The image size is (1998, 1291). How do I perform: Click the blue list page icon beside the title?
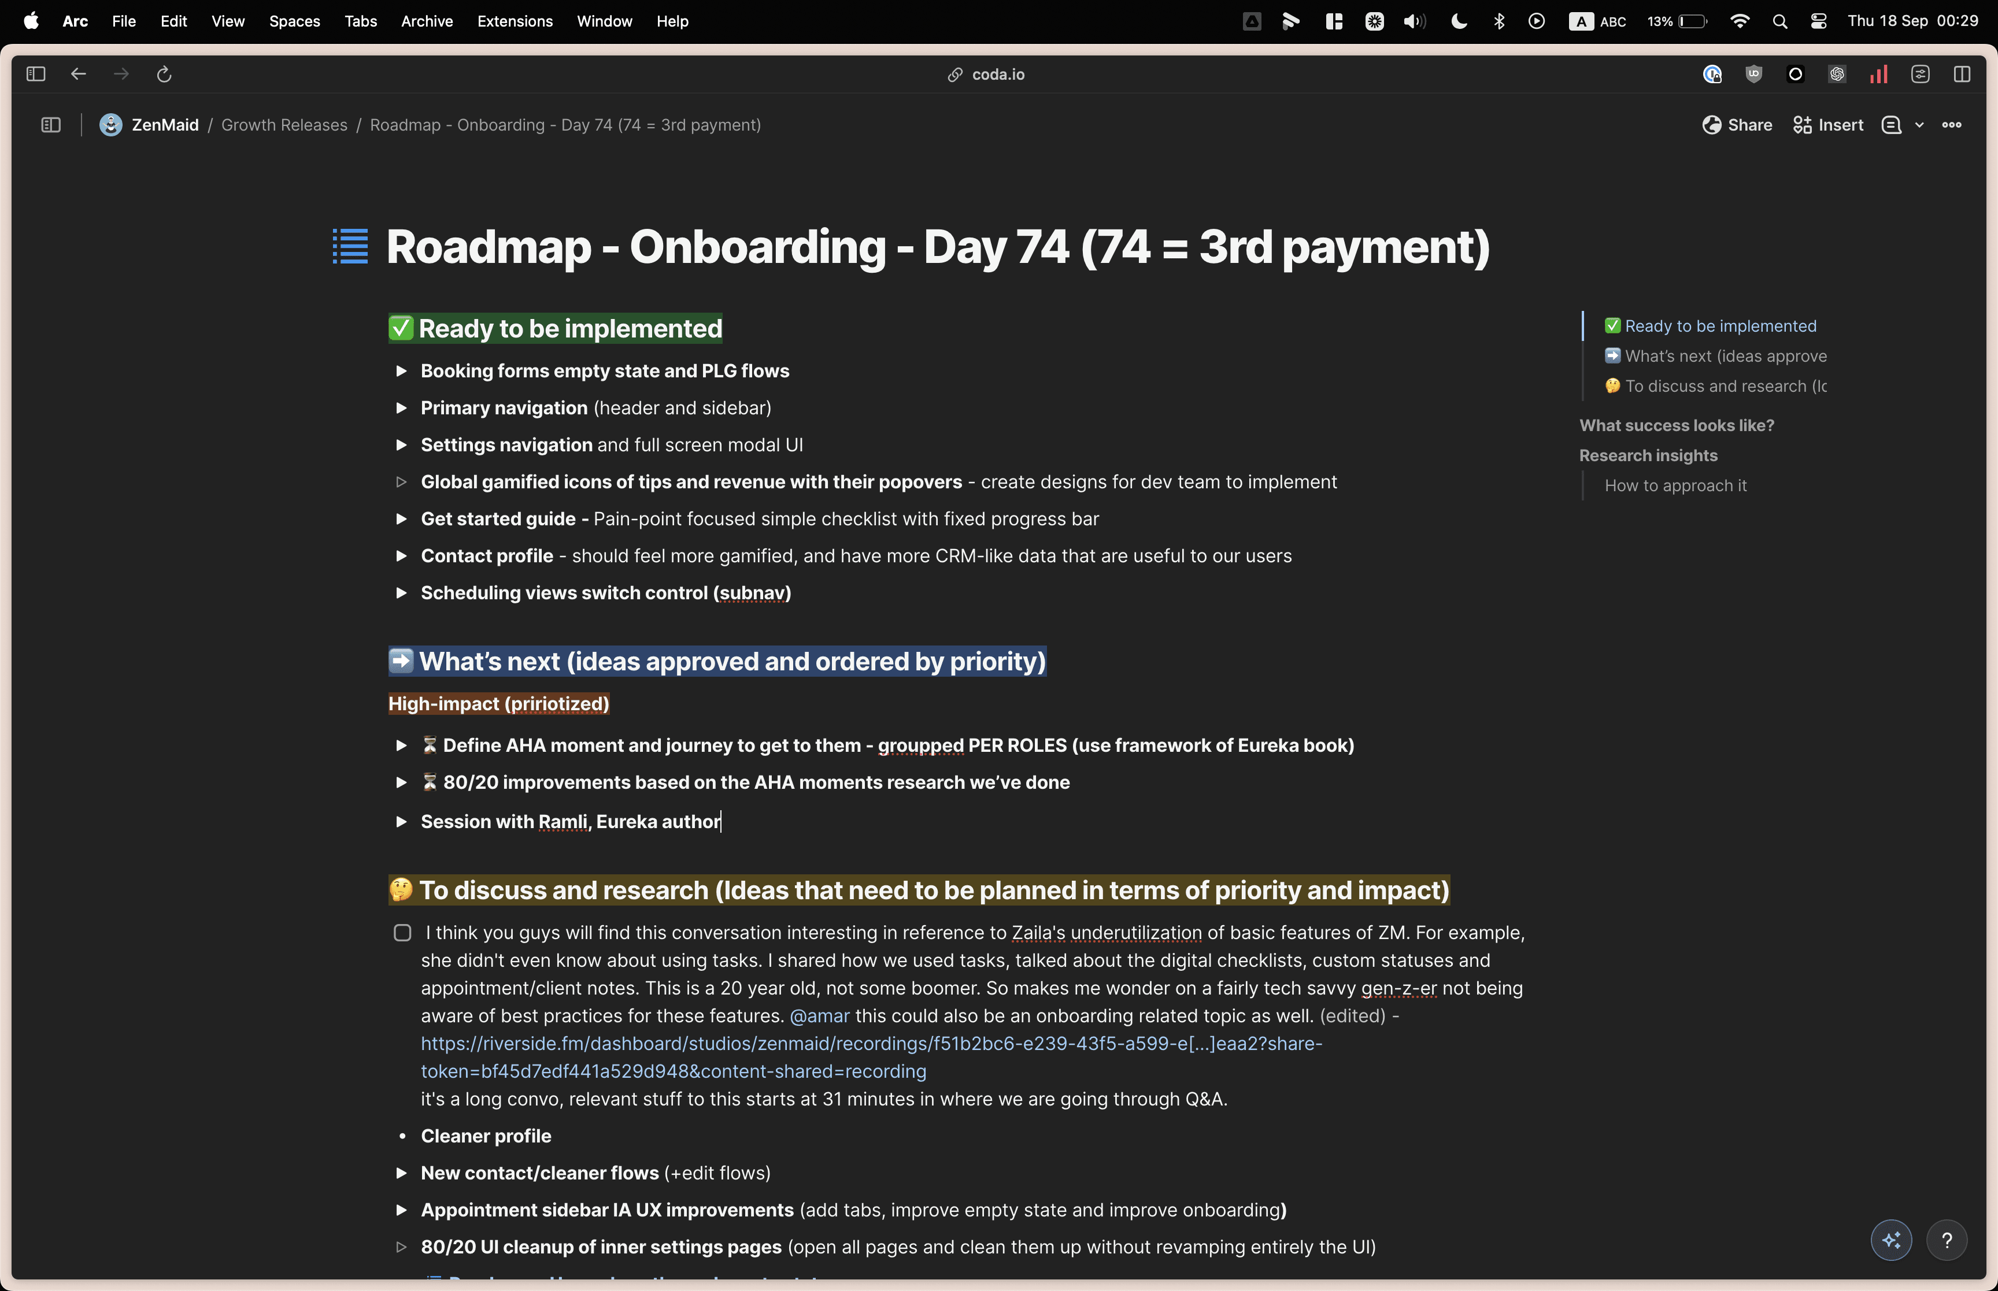(x=350, y=246)
